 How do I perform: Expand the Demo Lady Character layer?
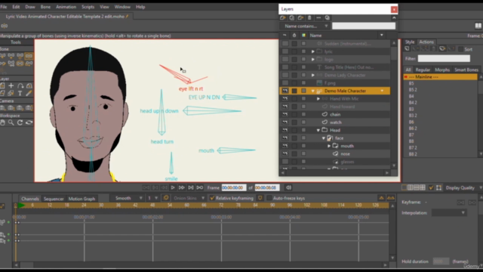click(313, 75)
